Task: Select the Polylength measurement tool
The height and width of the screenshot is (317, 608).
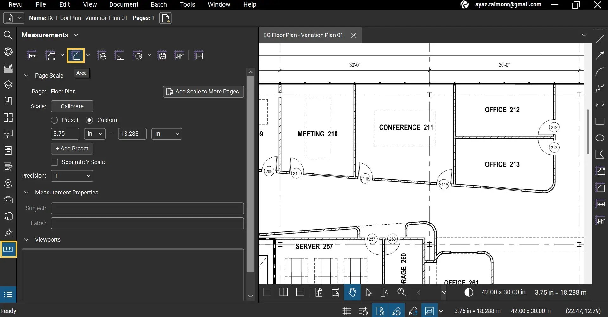Action: click(x=50, y=56)
